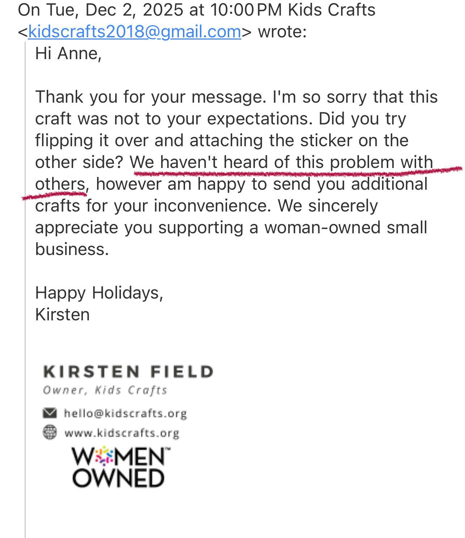The image size is (465, 538).
Task: Click the underlined "We haven't heard" sentence
Action: [x=282, y=162]
